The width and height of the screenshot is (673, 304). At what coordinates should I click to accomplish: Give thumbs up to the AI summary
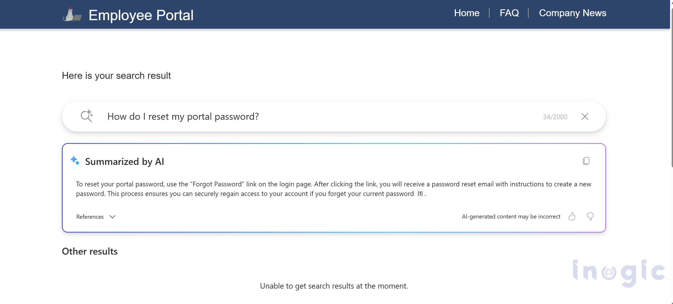[x=572, y=216]
